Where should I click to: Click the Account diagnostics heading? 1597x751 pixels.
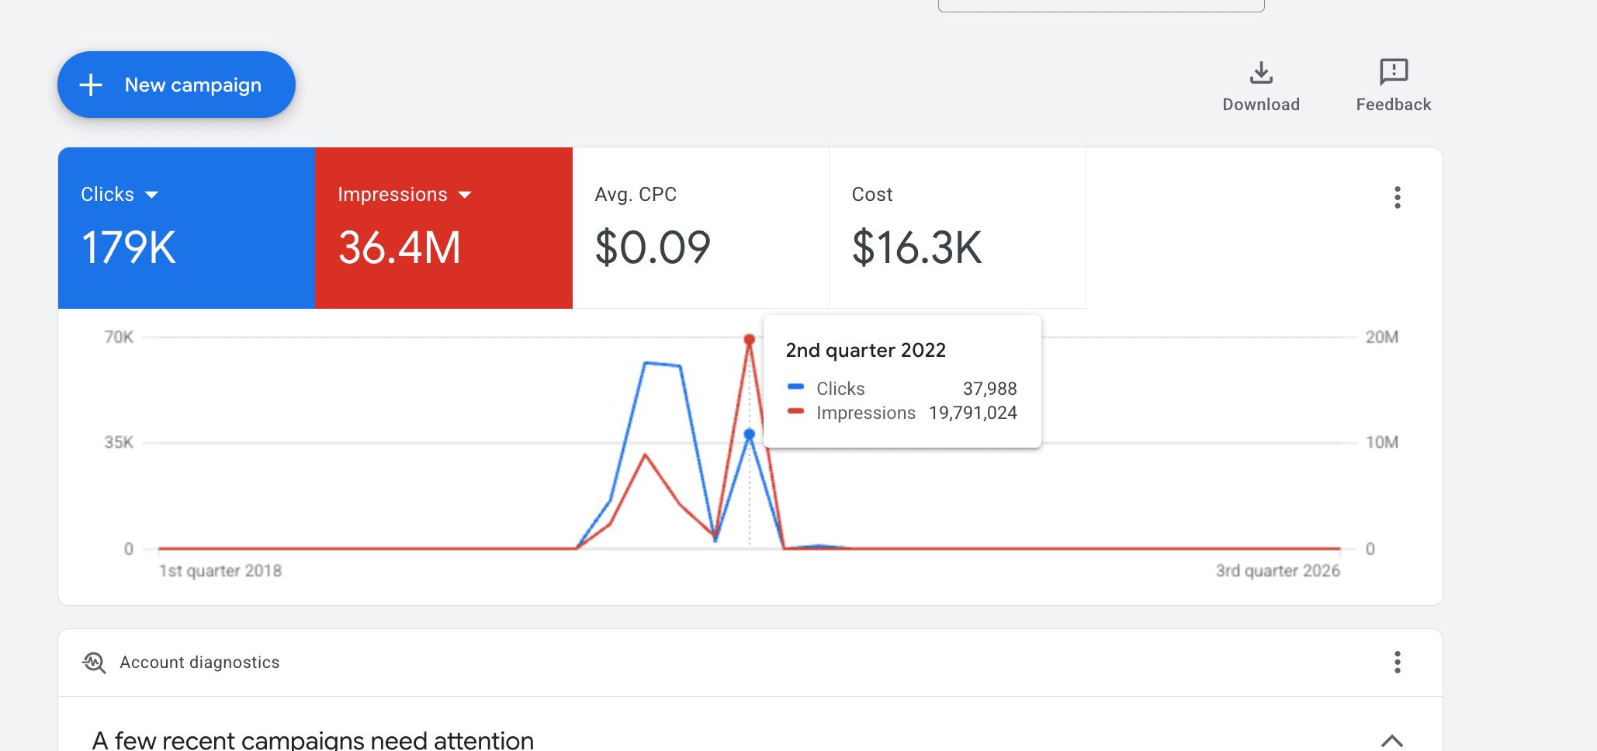point(199,663)
